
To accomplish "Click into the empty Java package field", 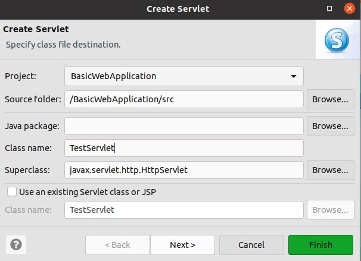I will (x=183, y=126).
